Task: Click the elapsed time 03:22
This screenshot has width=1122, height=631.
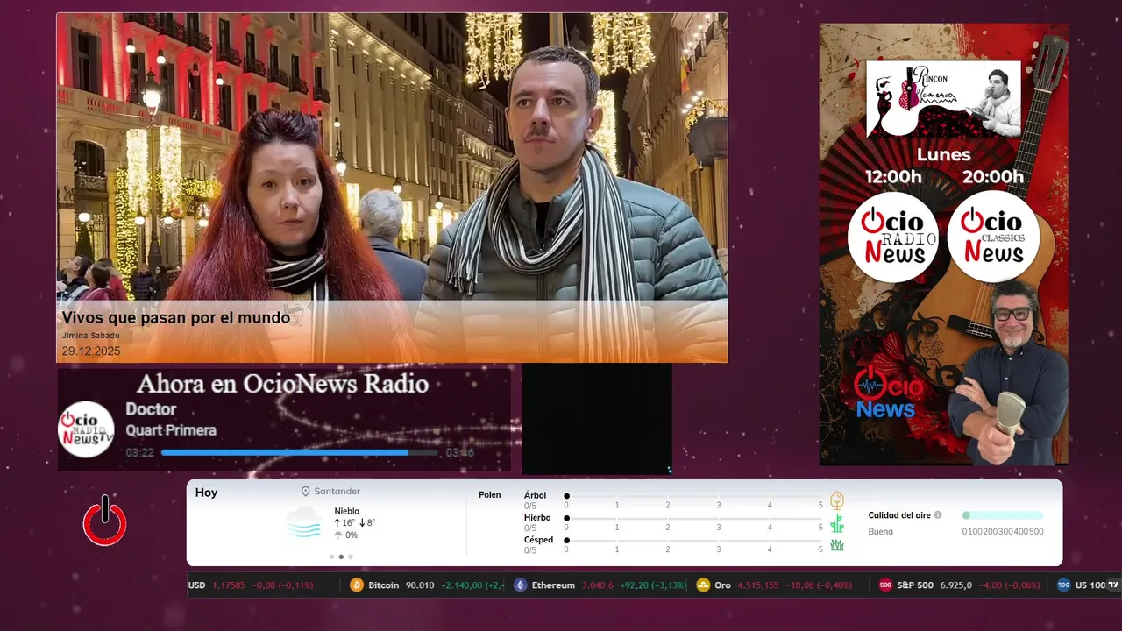Action: coord(140,453)
